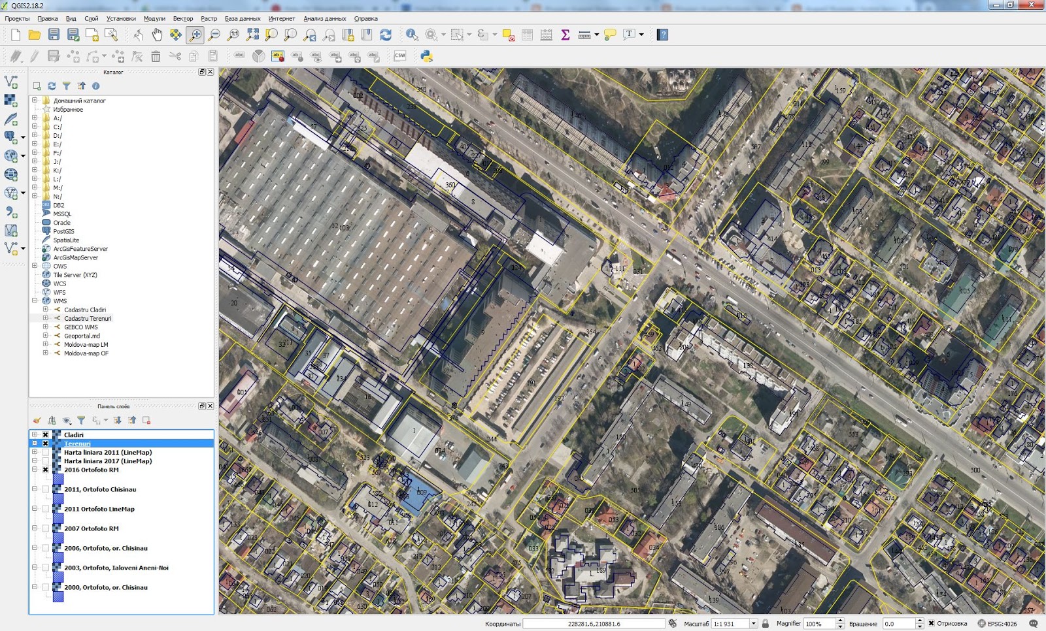The width and height of the screenshot is (1046, 631).
Task: Save the project with the floppy disk icon
Action: pos(54,35)
